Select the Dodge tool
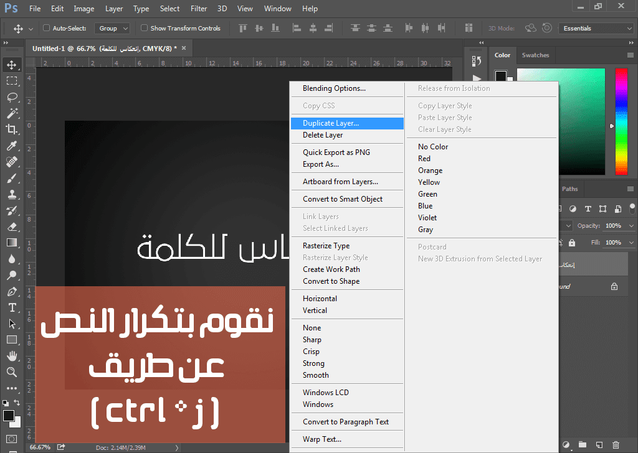Screen dimensions: 638x453 pyautogui.click(x=12, y=276)
